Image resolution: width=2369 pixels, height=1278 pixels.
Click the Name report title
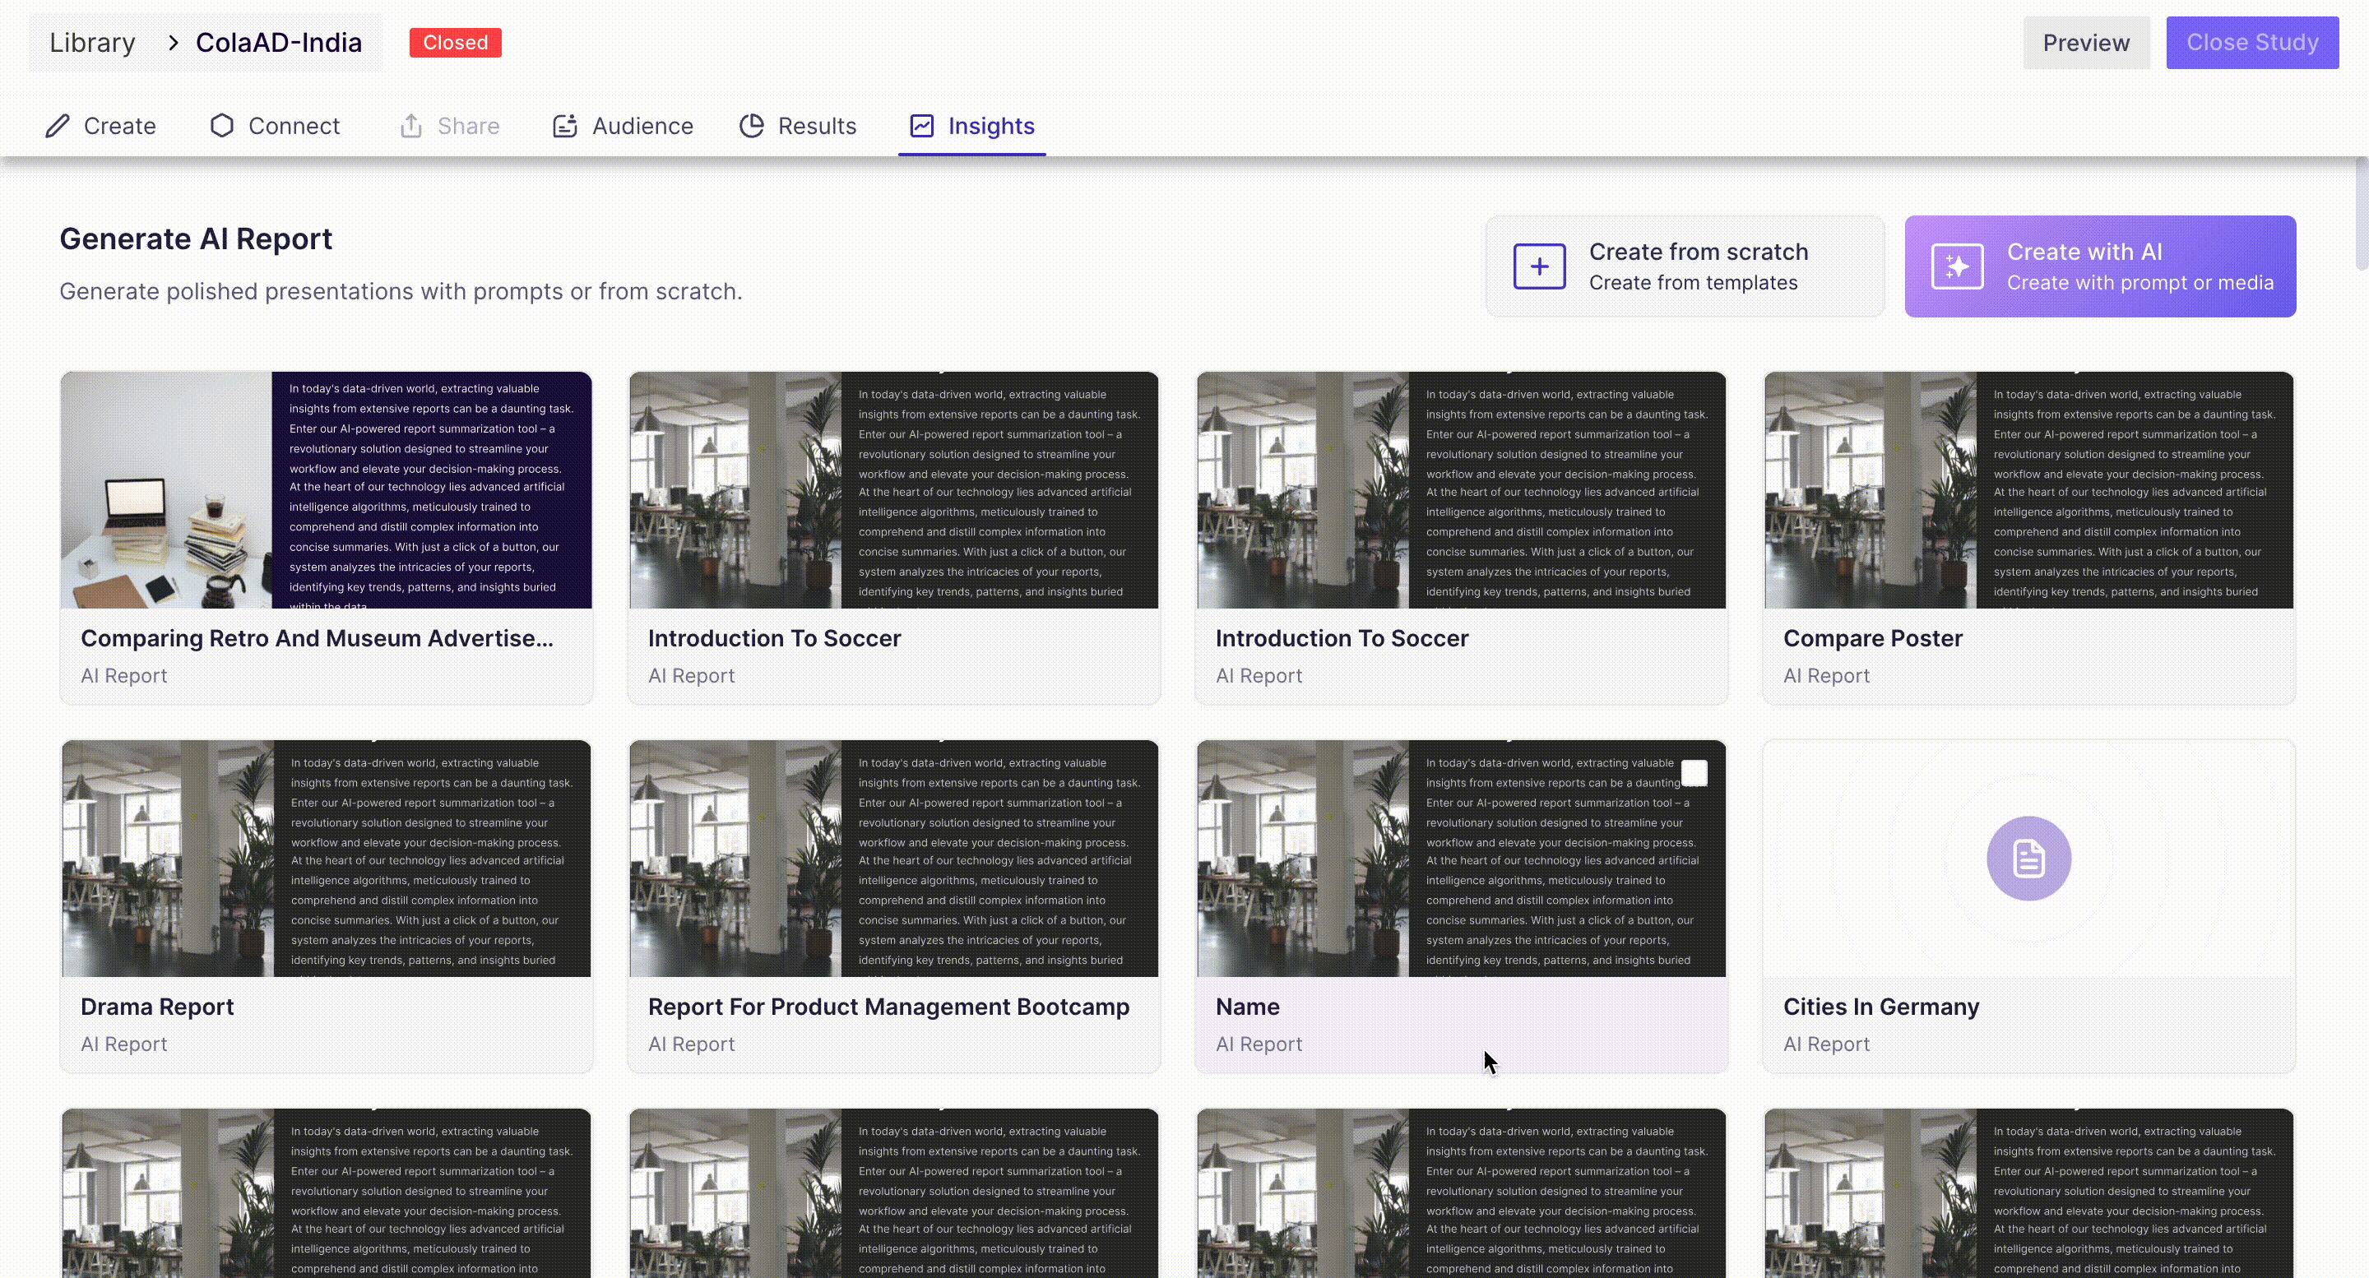pos(1247,1007)
